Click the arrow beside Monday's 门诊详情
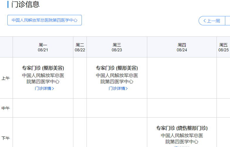Image resolution: width=230 pixels, height=147 pixels. click(x=53, y=89)
